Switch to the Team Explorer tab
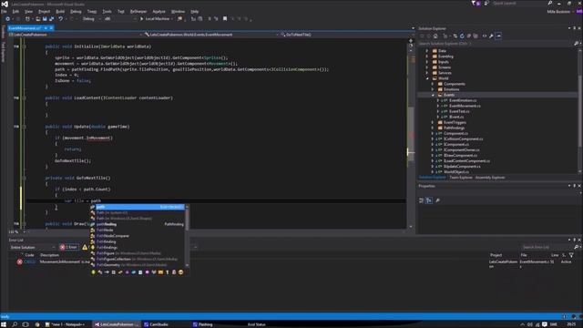 click(460, 178)
